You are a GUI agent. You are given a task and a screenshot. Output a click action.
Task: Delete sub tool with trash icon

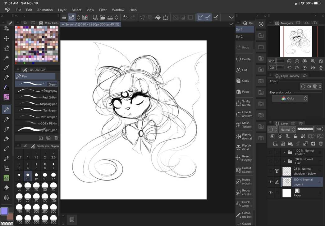tap(56, 138)
